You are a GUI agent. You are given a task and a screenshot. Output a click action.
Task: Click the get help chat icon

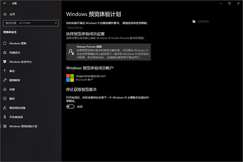coord(194,21)
